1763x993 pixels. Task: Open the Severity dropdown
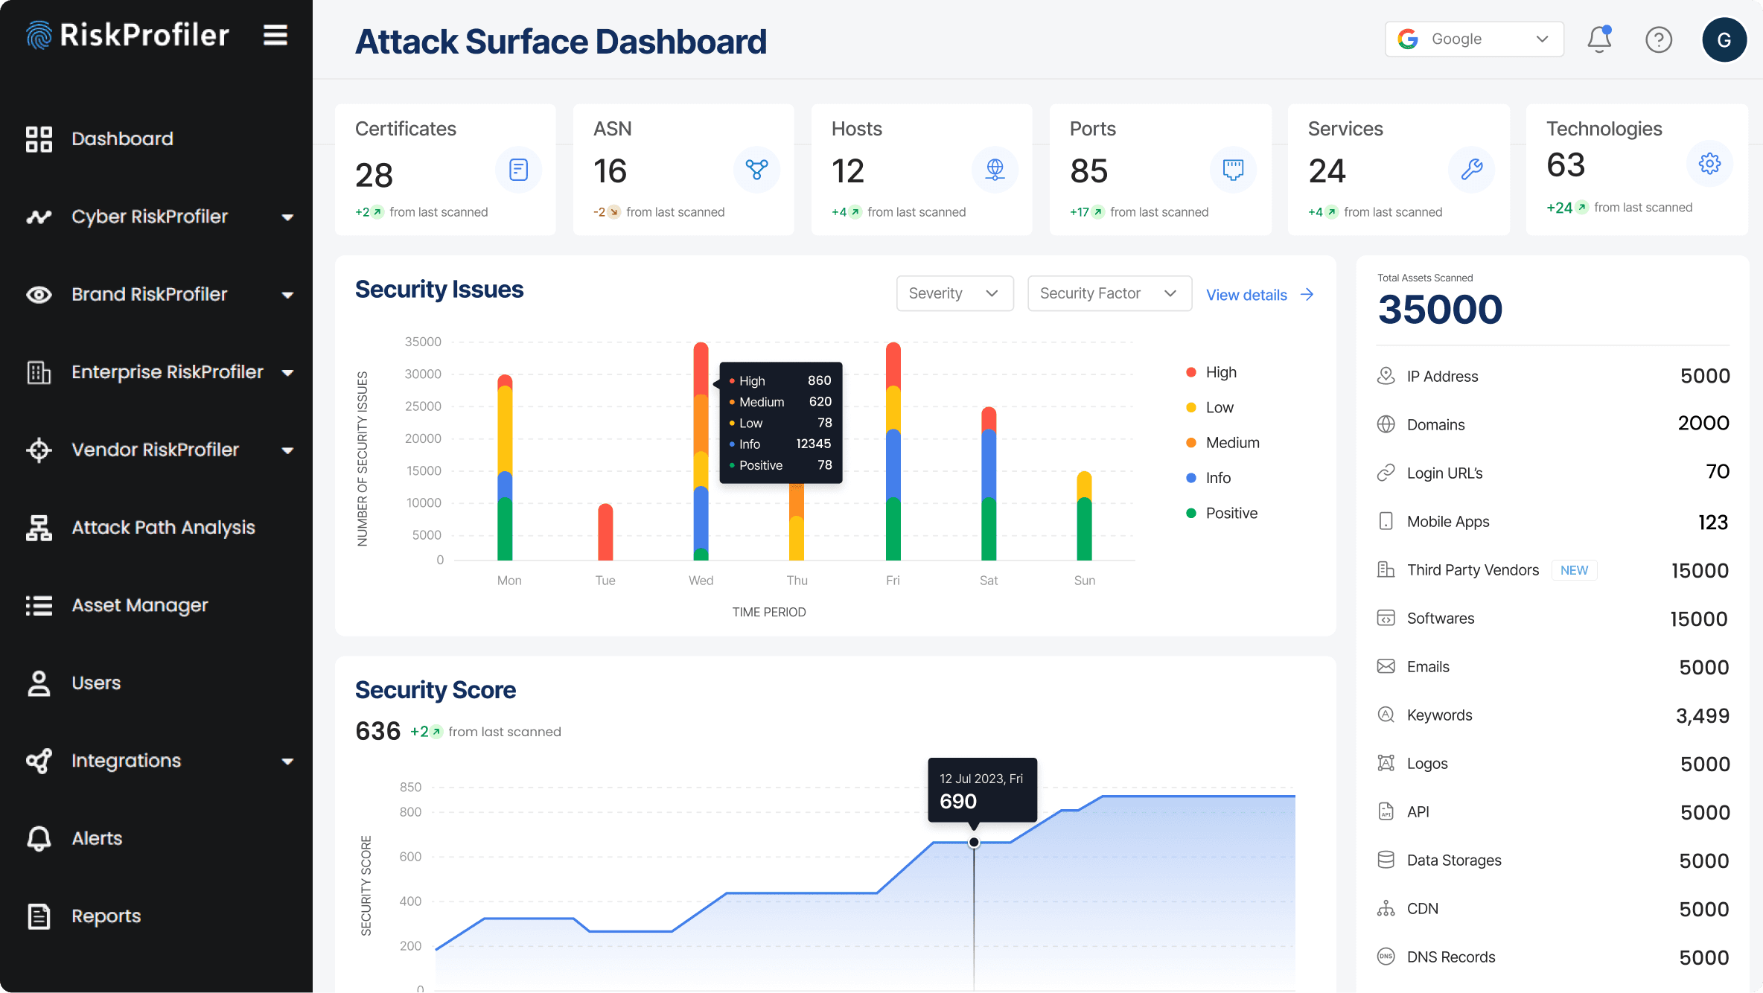point(954,293)
